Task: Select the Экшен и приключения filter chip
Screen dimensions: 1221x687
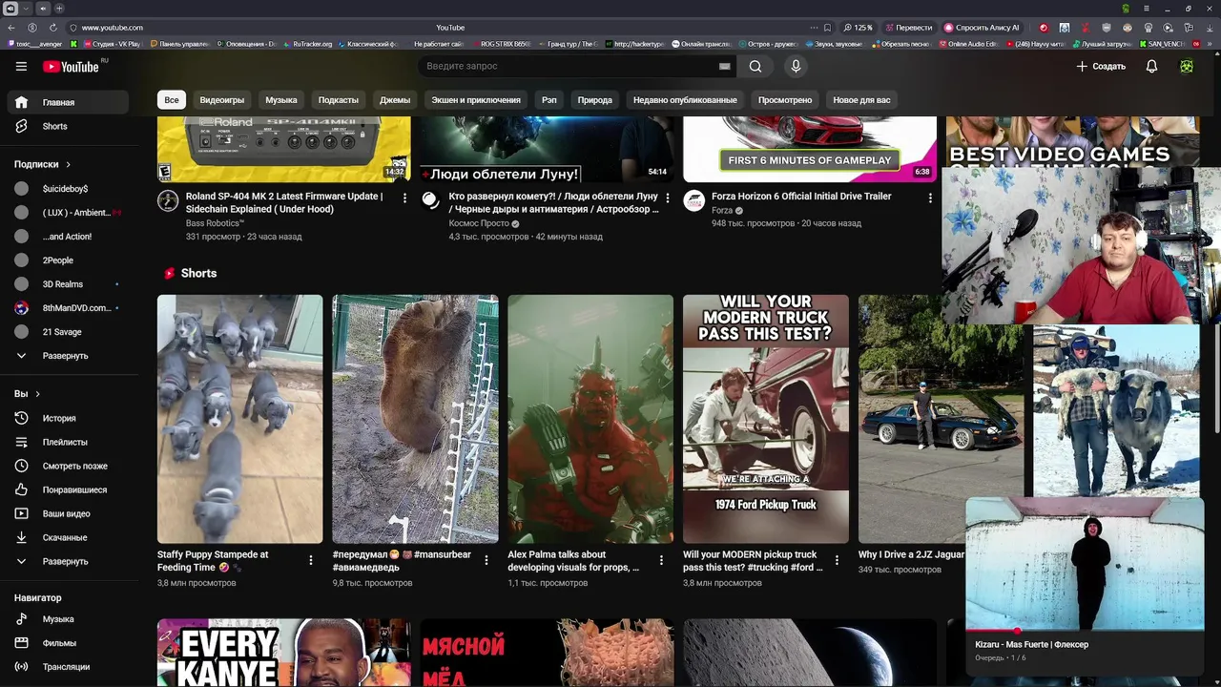Action: tap(476, 100)
